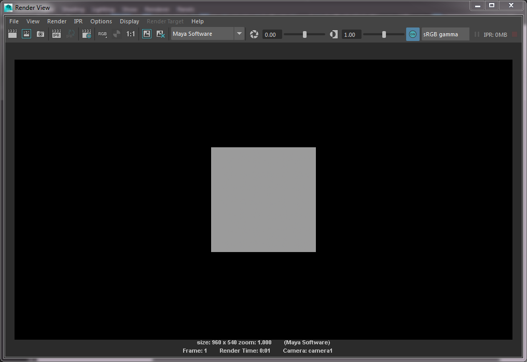Click the Maya logo in title bar
Viewport: 527px width, 362px height.
8,7
